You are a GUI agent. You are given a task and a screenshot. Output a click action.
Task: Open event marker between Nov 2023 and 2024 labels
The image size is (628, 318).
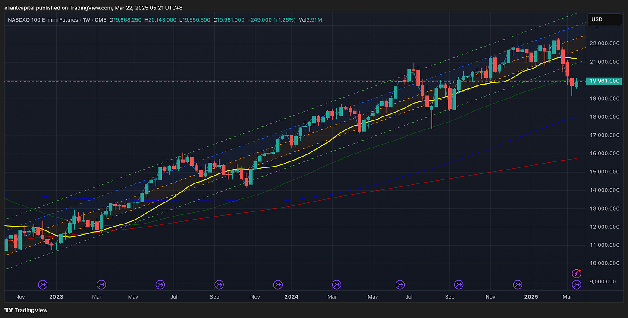point(278,285)
